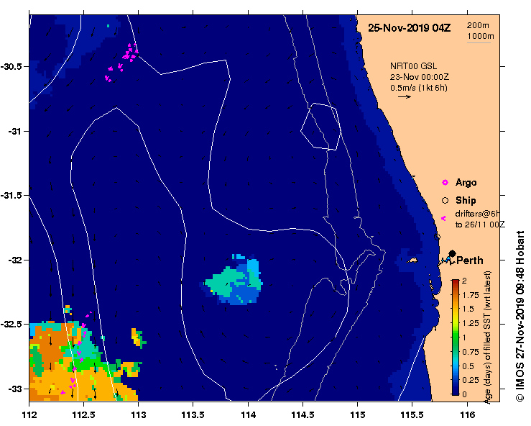Click the black Perth city dot
The image size is (531, 426).
pyautogui.click(x=452, y=253)
